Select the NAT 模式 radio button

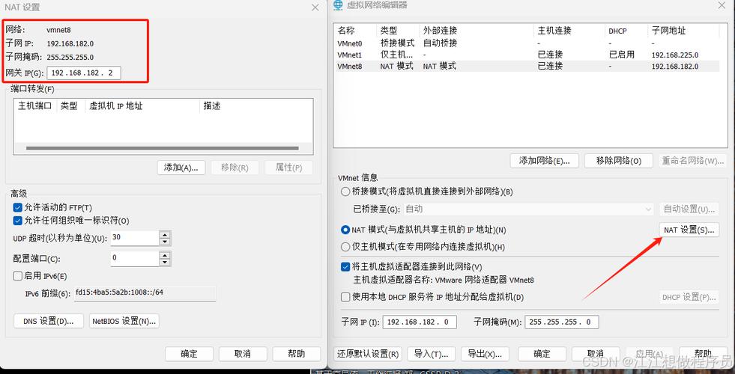345,230
